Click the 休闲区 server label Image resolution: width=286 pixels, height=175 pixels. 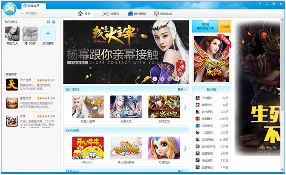tap(224, 139)
